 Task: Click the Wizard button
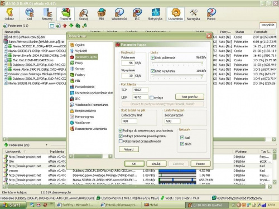[x=129, y=149]
